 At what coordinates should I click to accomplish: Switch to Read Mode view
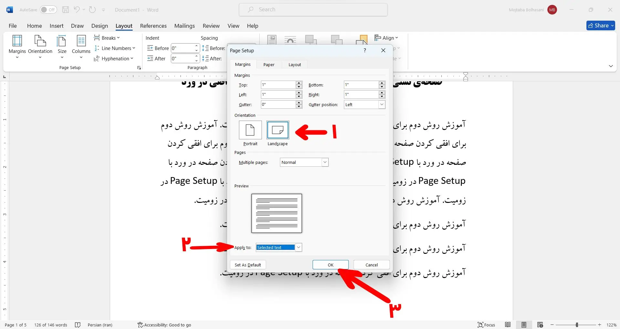tap(508, 325)
